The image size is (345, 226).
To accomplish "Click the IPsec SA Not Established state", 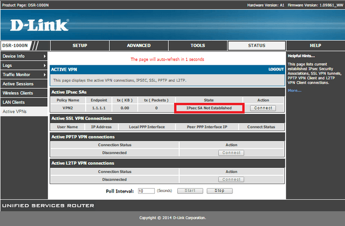I will coord(209,108).
